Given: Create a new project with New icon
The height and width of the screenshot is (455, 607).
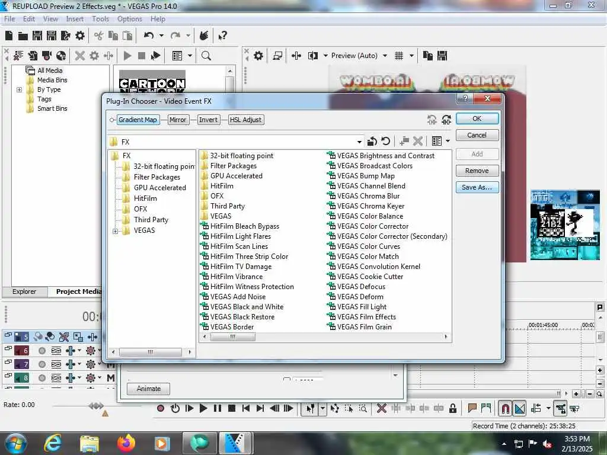Looking at the screenshot, I should click(9, 36).
